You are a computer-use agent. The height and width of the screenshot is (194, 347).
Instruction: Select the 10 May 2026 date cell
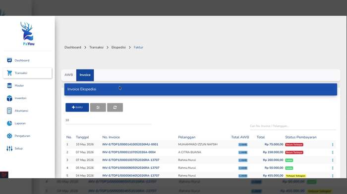point(85,145)
